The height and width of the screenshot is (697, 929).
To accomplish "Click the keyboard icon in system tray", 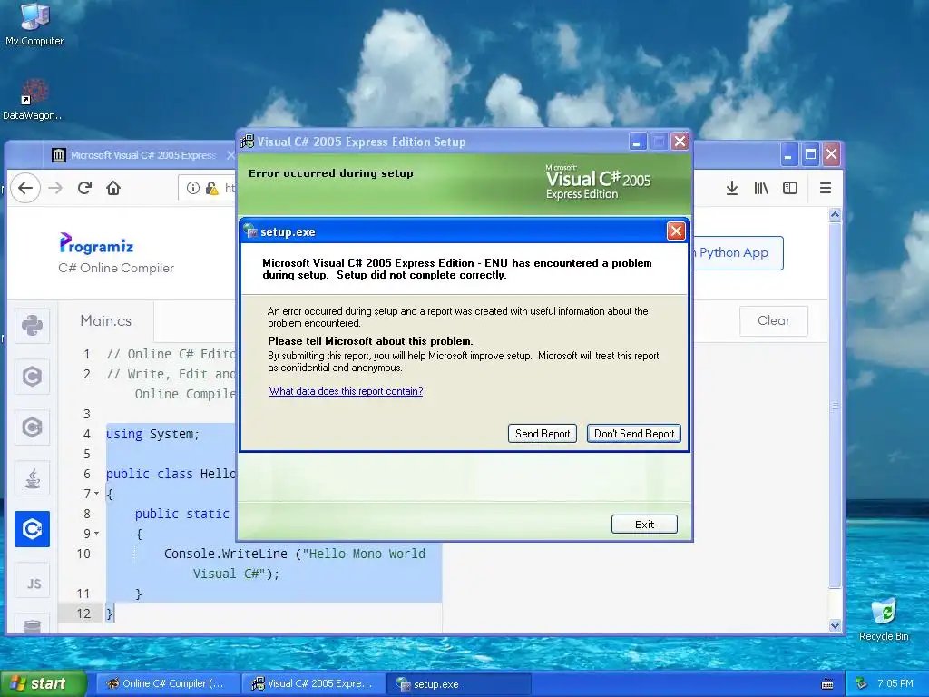I will (x=827, y=684).
